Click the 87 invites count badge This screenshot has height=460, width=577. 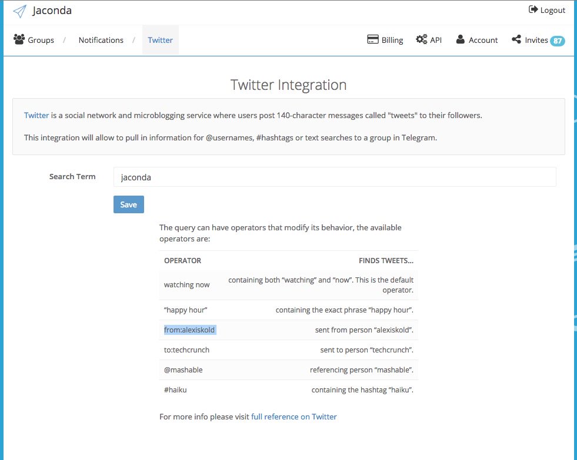click(x=558, y=41)
